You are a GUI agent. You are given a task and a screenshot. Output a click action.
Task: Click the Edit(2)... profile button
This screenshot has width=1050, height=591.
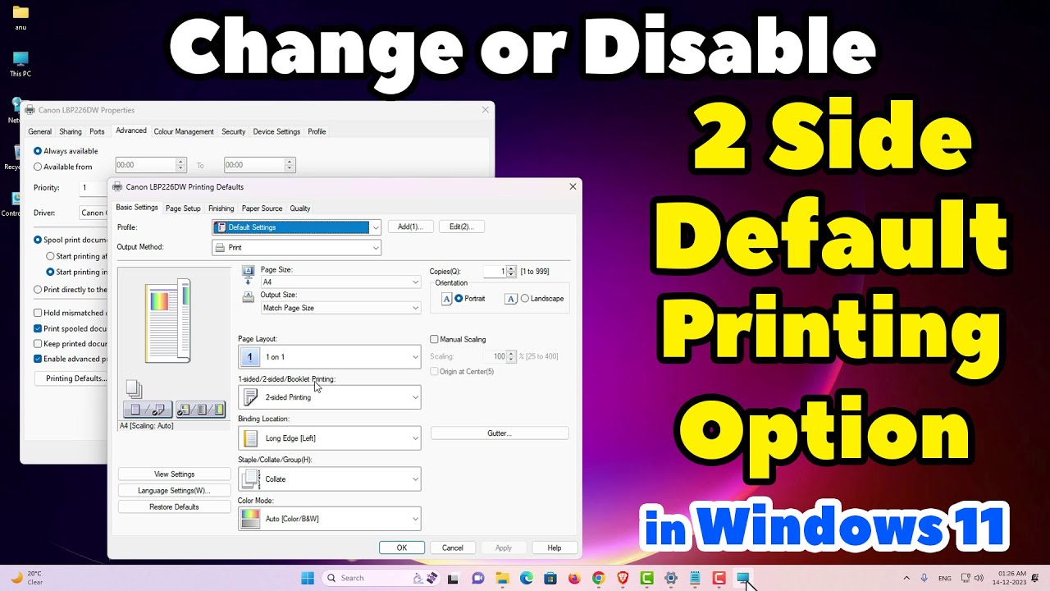[462, 227]
